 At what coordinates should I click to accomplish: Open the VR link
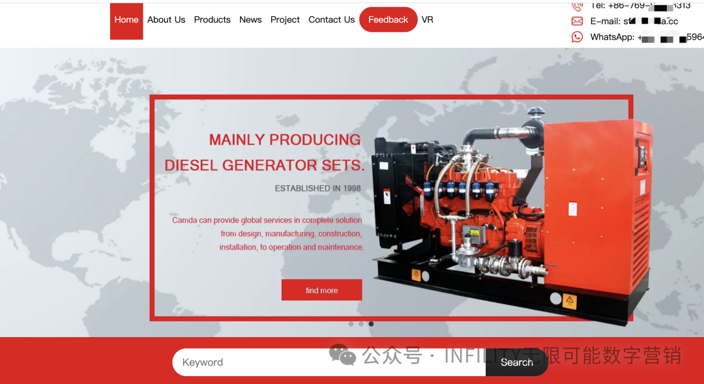pos(428,20)
